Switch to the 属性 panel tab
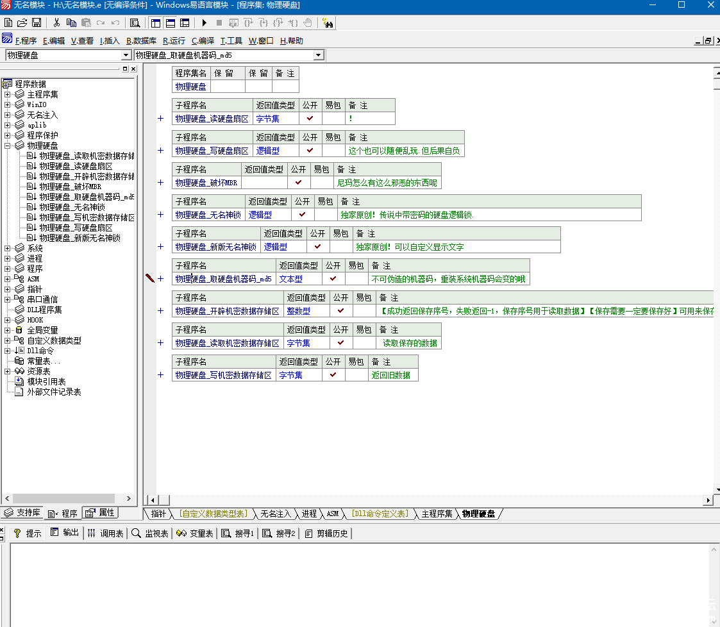This screenshot has height=627, width=720. tap(100, 513)
